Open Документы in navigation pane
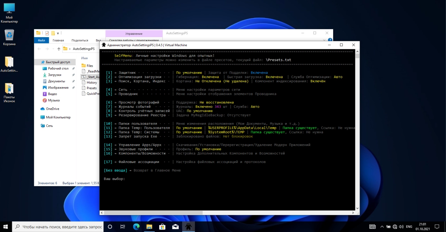Image resolution: width=446 pixels, height=232 pixels. coord(56,81)
